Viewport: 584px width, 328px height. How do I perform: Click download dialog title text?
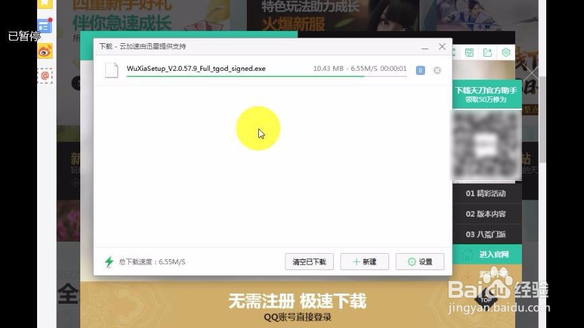[142, 47]
